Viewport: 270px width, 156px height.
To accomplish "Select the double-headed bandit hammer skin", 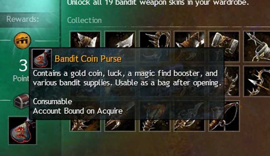I will click(x=224, y=46).
